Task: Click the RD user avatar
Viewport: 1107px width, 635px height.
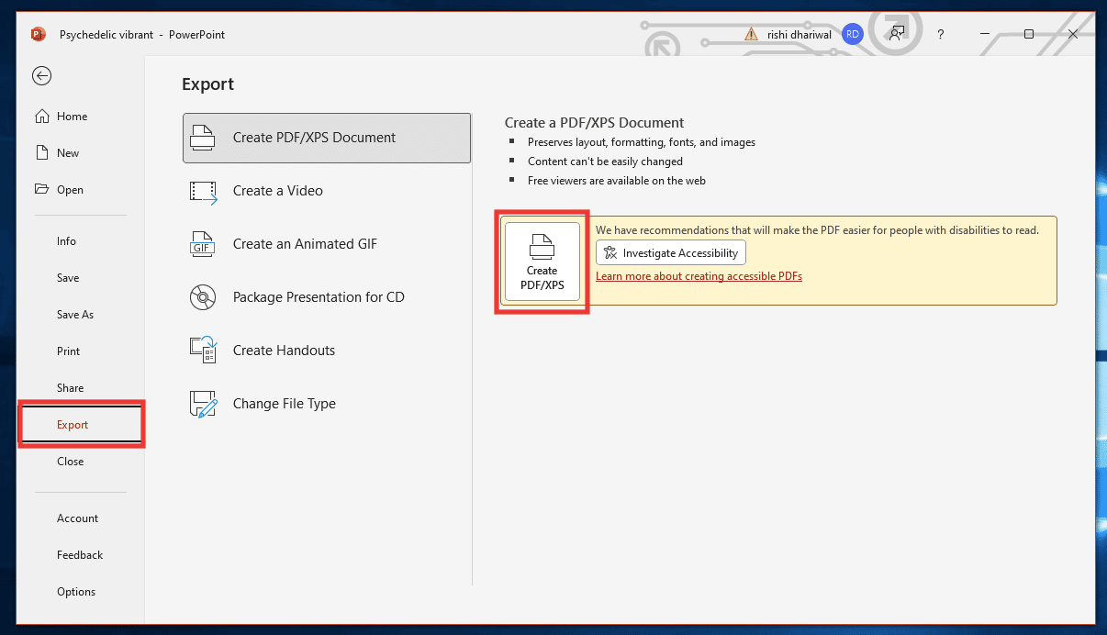Action: tap(852, 33)
